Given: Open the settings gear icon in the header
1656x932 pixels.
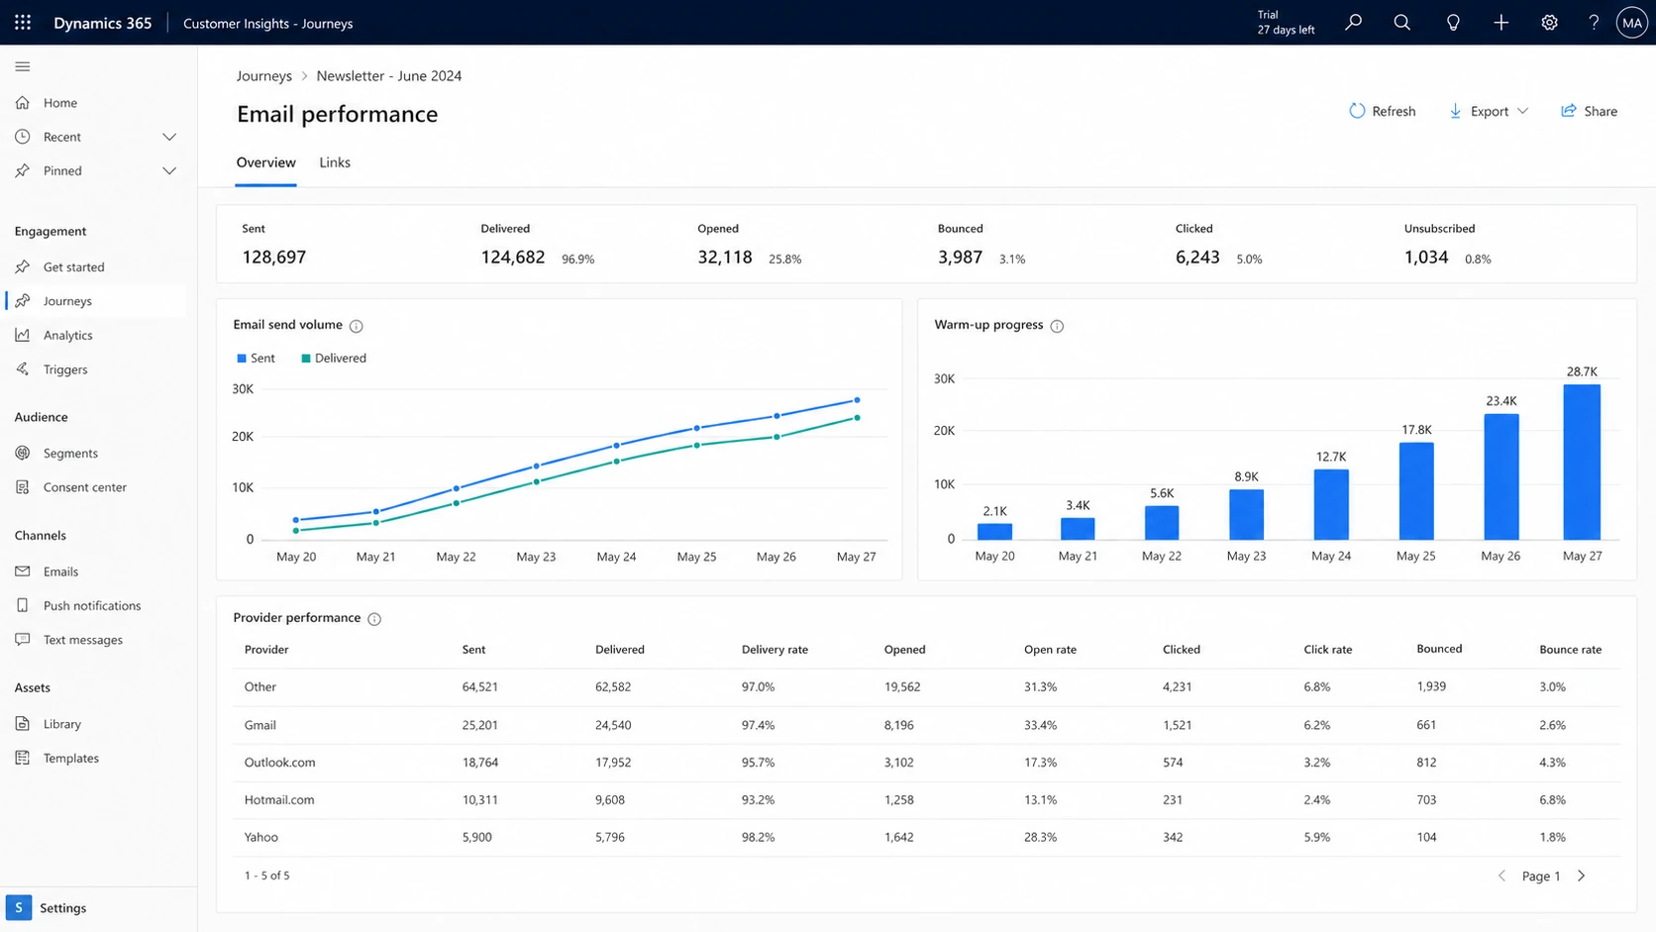Looking at the screenshot, I should [x=1549, y=22].
